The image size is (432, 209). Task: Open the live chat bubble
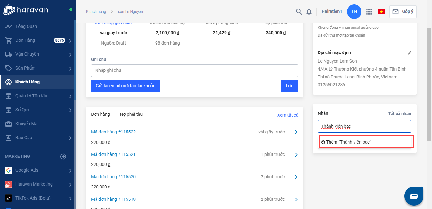point(414,196)
